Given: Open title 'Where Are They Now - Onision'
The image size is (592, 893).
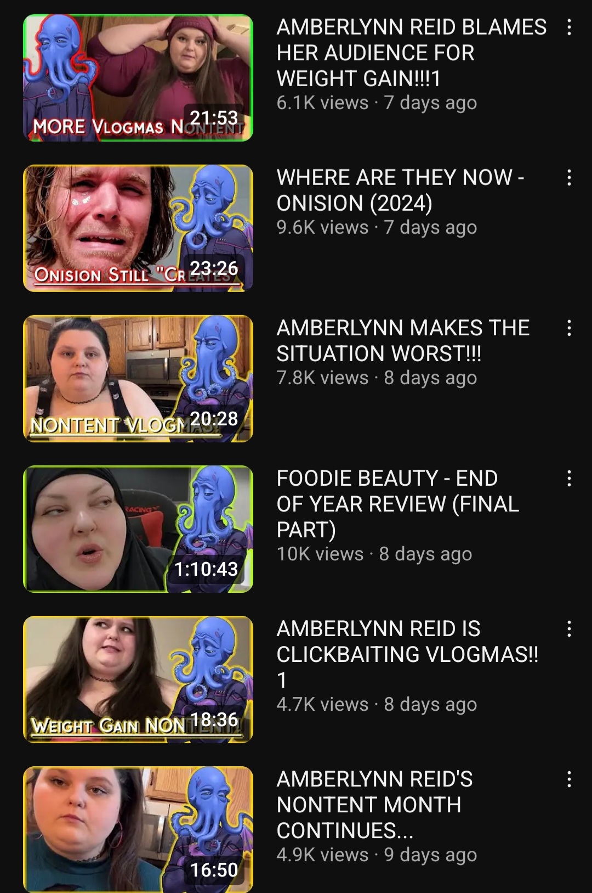Looking at the screenshot, I should click(400, 190).
